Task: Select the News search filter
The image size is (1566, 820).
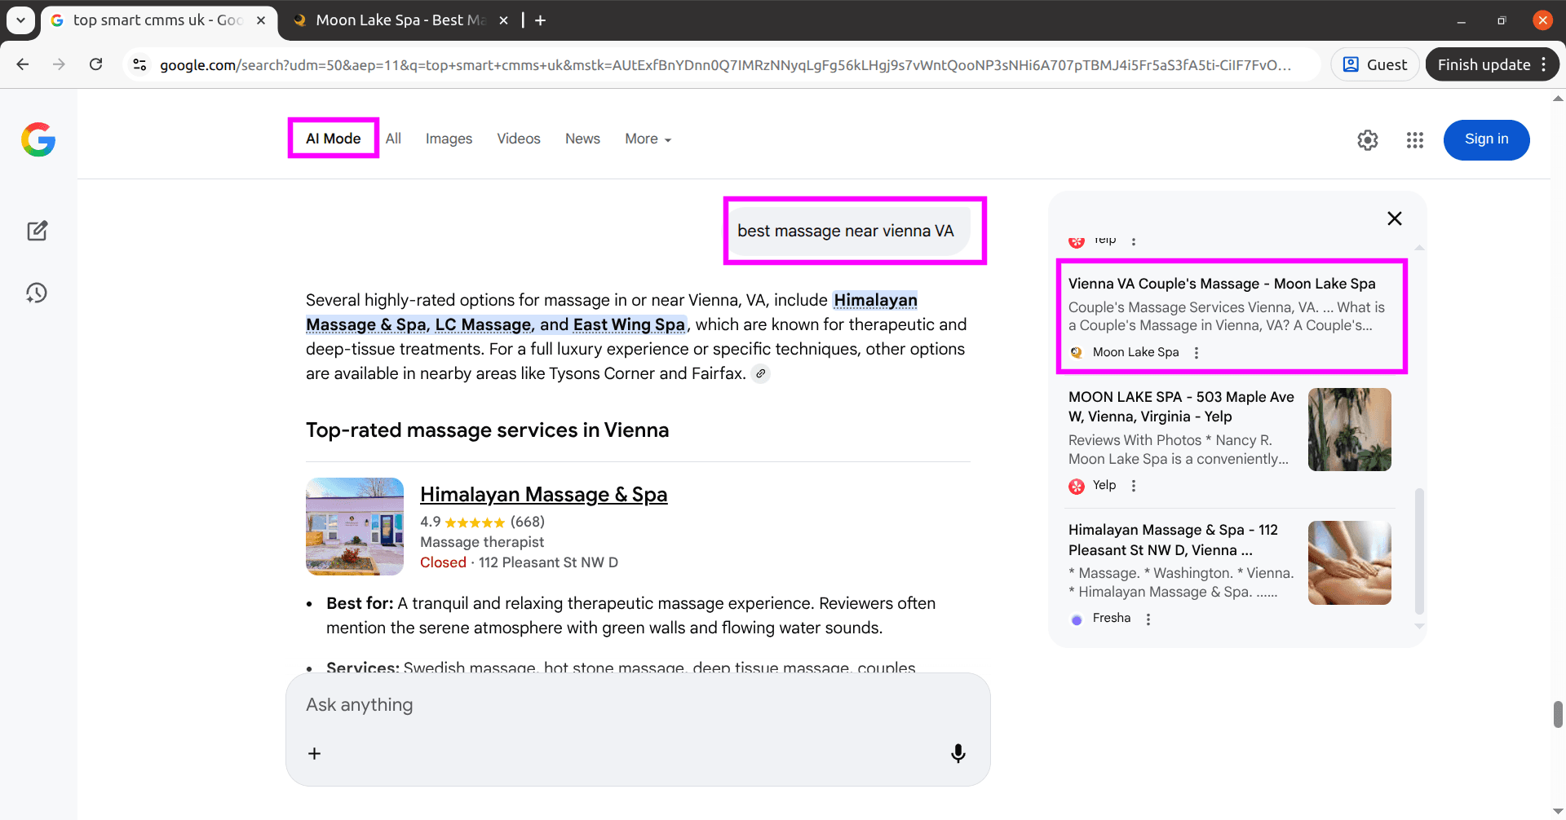Action: pos(582,139)
